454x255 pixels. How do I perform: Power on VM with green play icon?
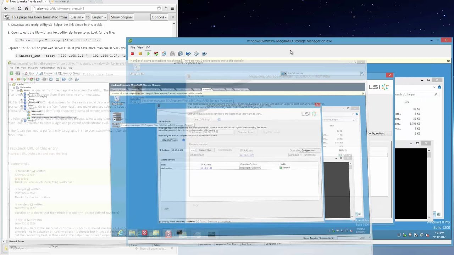coord(148,54)
